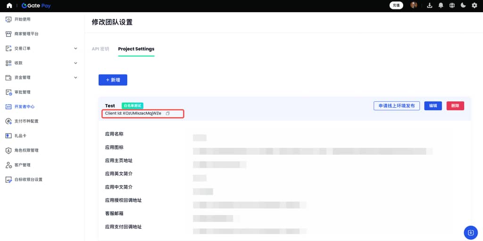Open the notifications bell
Screen dimensions: 483x241
tap(441, 6)
